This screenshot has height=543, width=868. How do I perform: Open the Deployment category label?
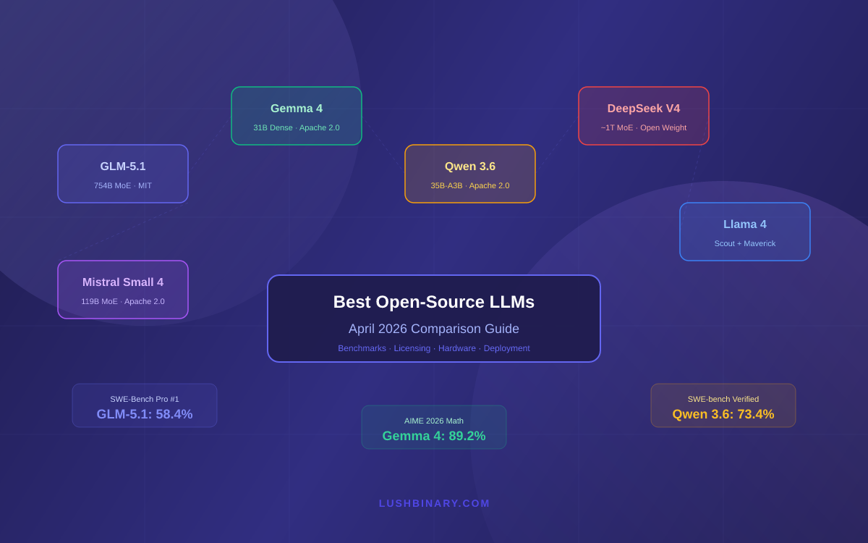[x=507, y=348]
